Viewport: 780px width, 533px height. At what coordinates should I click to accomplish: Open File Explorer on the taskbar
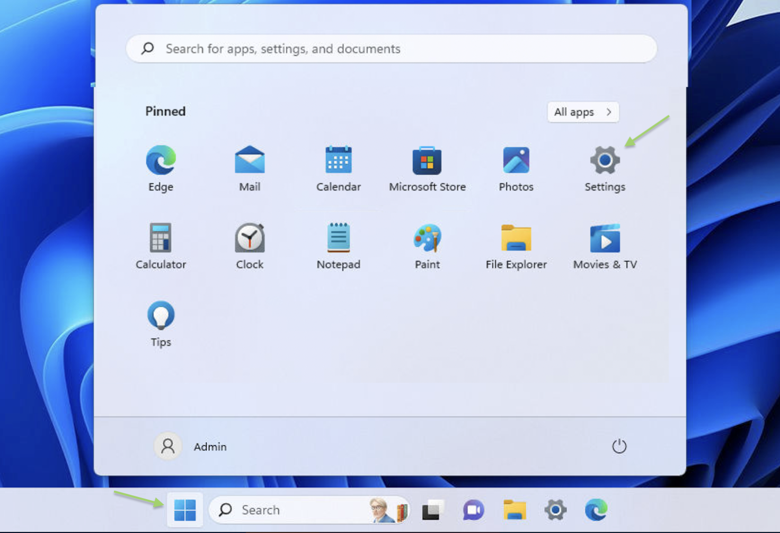click(515, 510)
